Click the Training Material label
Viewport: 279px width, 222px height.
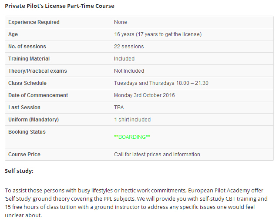coord(29,59)
